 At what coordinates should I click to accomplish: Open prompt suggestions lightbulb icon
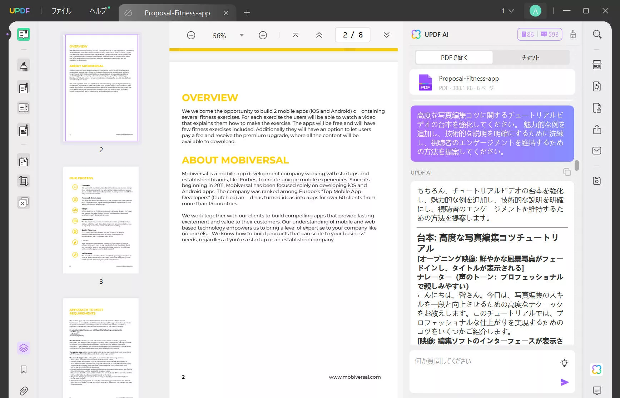tap(564, 363)
